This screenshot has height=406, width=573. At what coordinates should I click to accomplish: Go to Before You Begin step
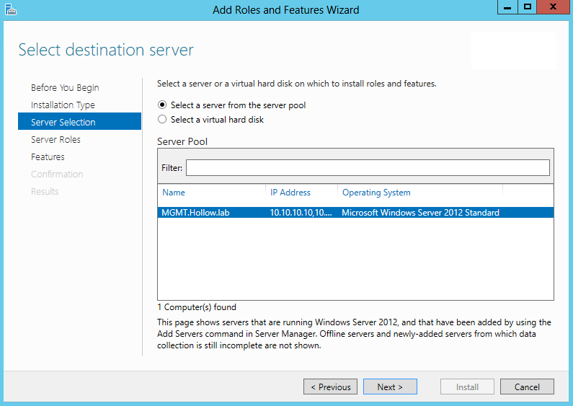(x=65, y=88)
